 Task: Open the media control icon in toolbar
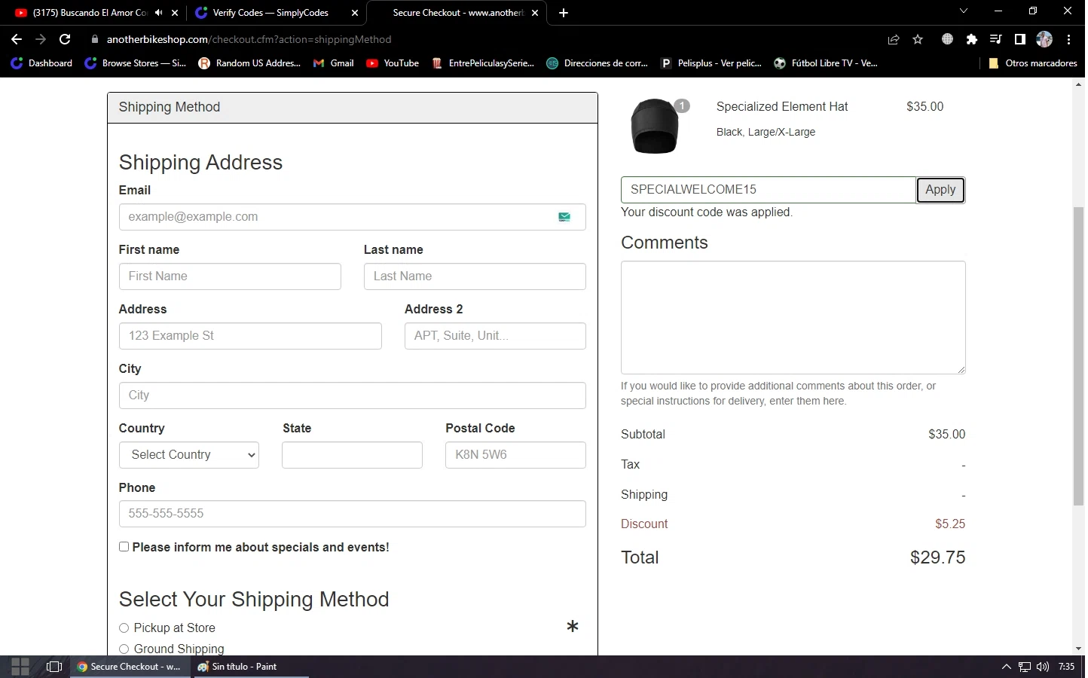click(996, 39)
